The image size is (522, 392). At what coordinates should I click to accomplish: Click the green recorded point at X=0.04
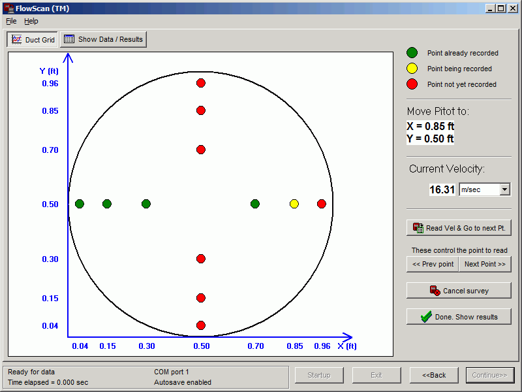click(80, 204)
